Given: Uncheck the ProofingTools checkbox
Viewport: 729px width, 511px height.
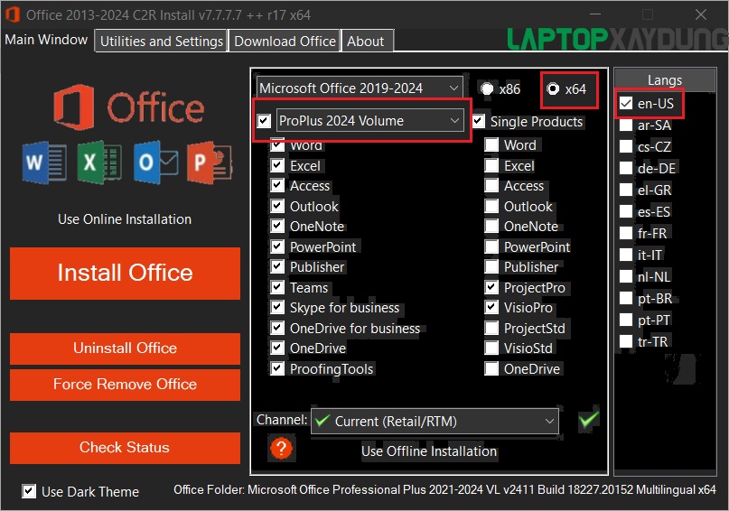Looking at the screenshot, I should [277, 369].
